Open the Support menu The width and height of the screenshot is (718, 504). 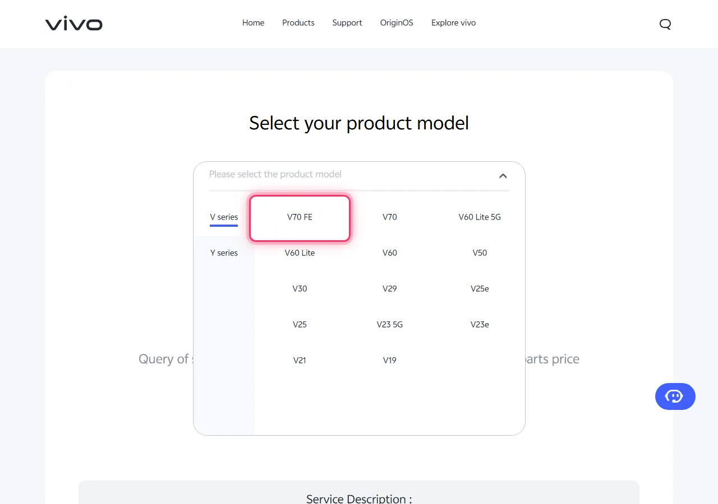(x=347, y=23)
